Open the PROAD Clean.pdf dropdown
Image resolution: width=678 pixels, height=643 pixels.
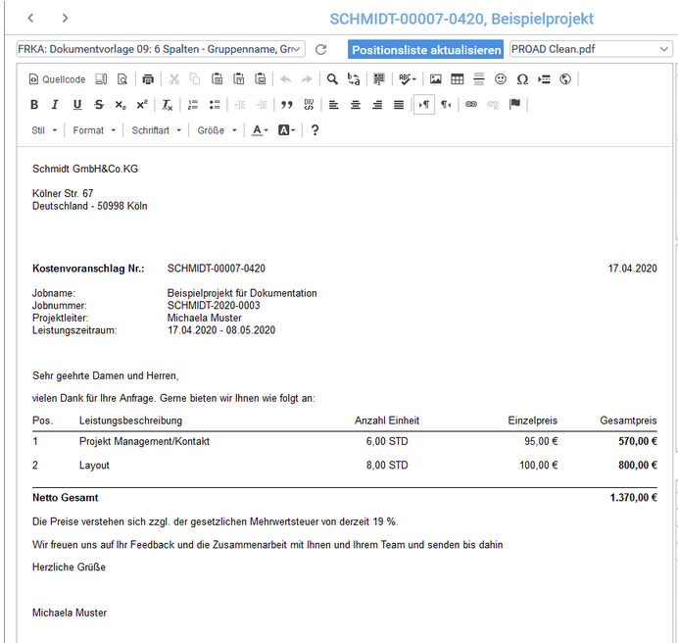pos(589,49)
